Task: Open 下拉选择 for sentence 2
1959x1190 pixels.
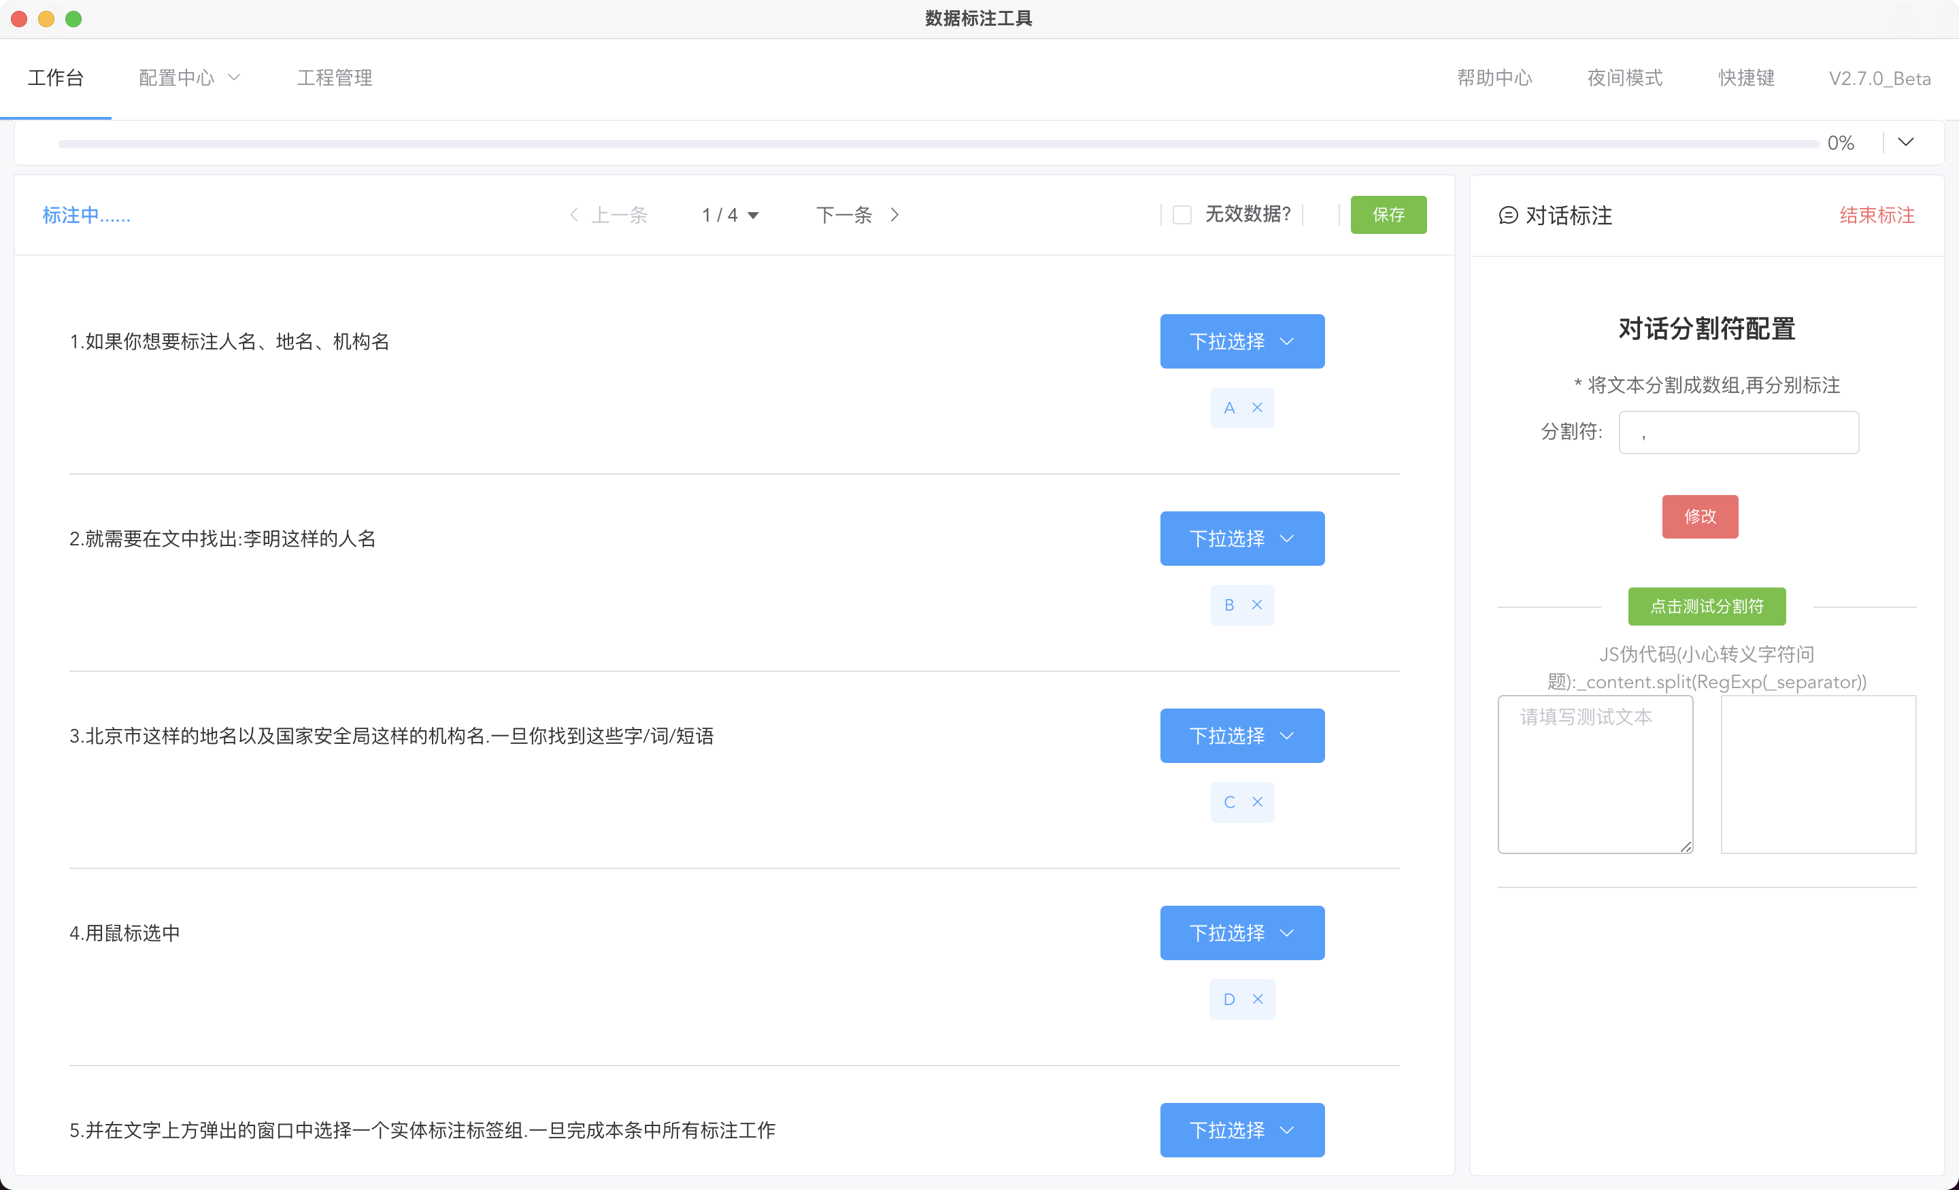Action: [x=1242, y=539]
